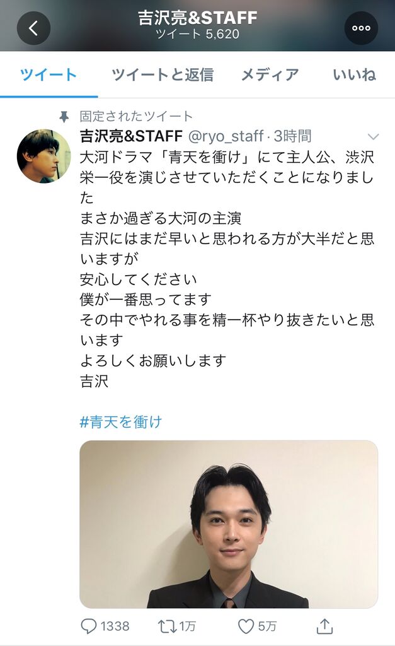Click the pinned tweet pushpin icon
The image size is (395, 646).
click(x=64, y=117)
